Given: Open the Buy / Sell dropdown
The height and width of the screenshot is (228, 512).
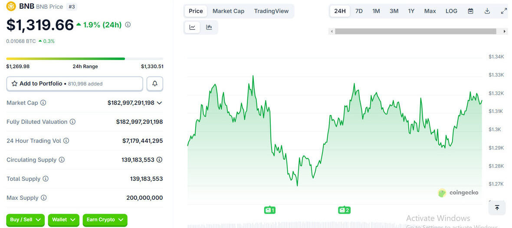Looking at the screenshot, I should tap(25, 220).
